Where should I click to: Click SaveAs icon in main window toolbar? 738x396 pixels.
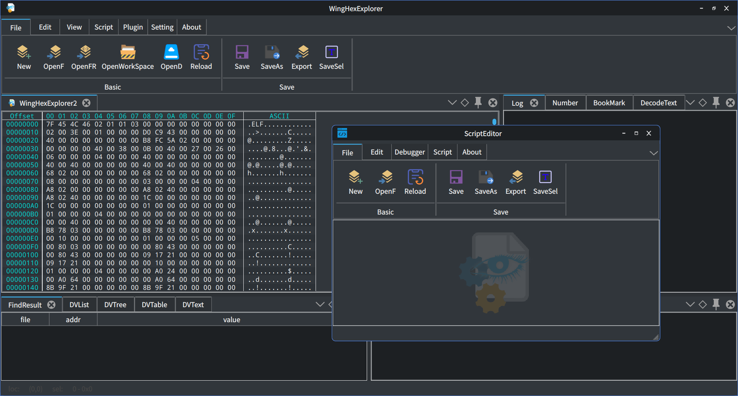click(272, 52)
